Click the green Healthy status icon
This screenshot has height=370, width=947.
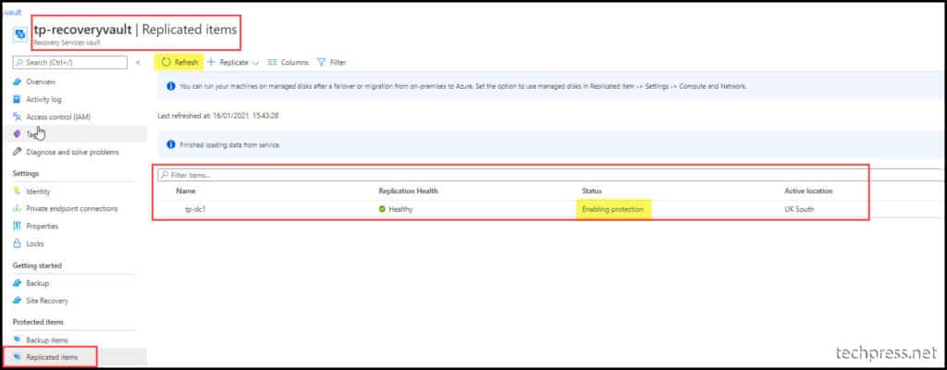pyautogui.click(x=382, y=209)
